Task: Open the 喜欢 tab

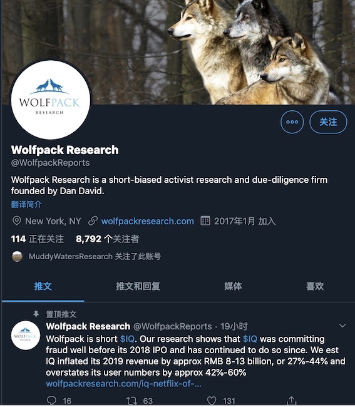Action: (x=315, y=286)
